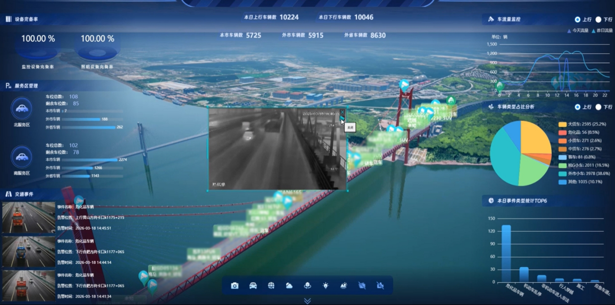Click the rotating 3D cube icon

307,286
